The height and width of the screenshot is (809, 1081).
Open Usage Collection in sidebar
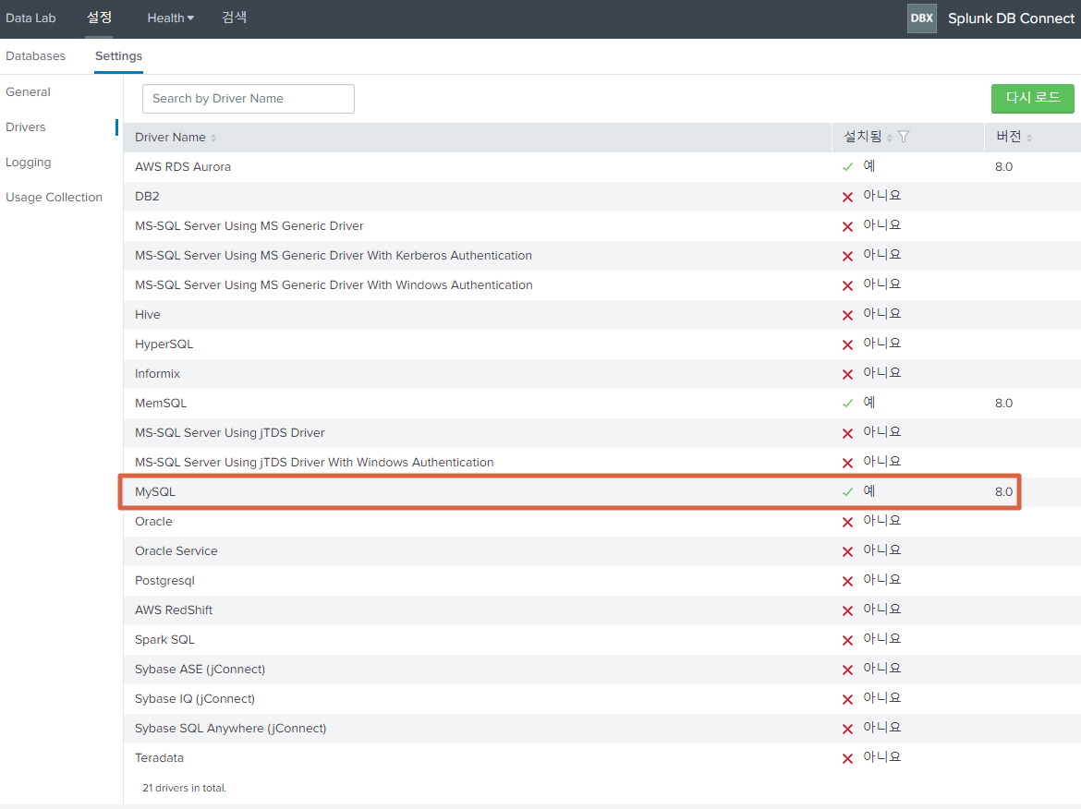coord(54,197)
